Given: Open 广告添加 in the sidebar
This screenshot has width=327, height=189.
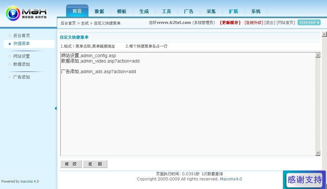Looking at the screenshot, I should click(x=21, y=77).
